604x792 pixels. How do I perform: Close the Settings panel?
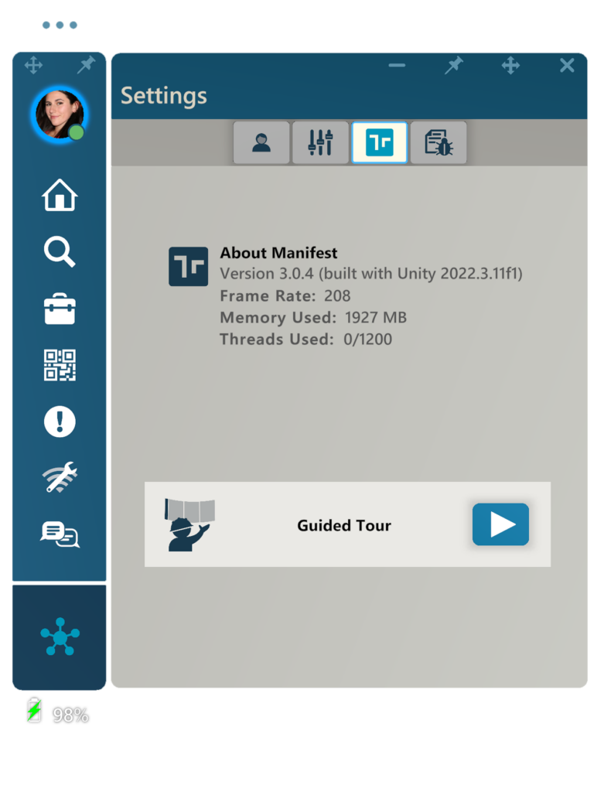pyautogui.click(x=567, y=65)
